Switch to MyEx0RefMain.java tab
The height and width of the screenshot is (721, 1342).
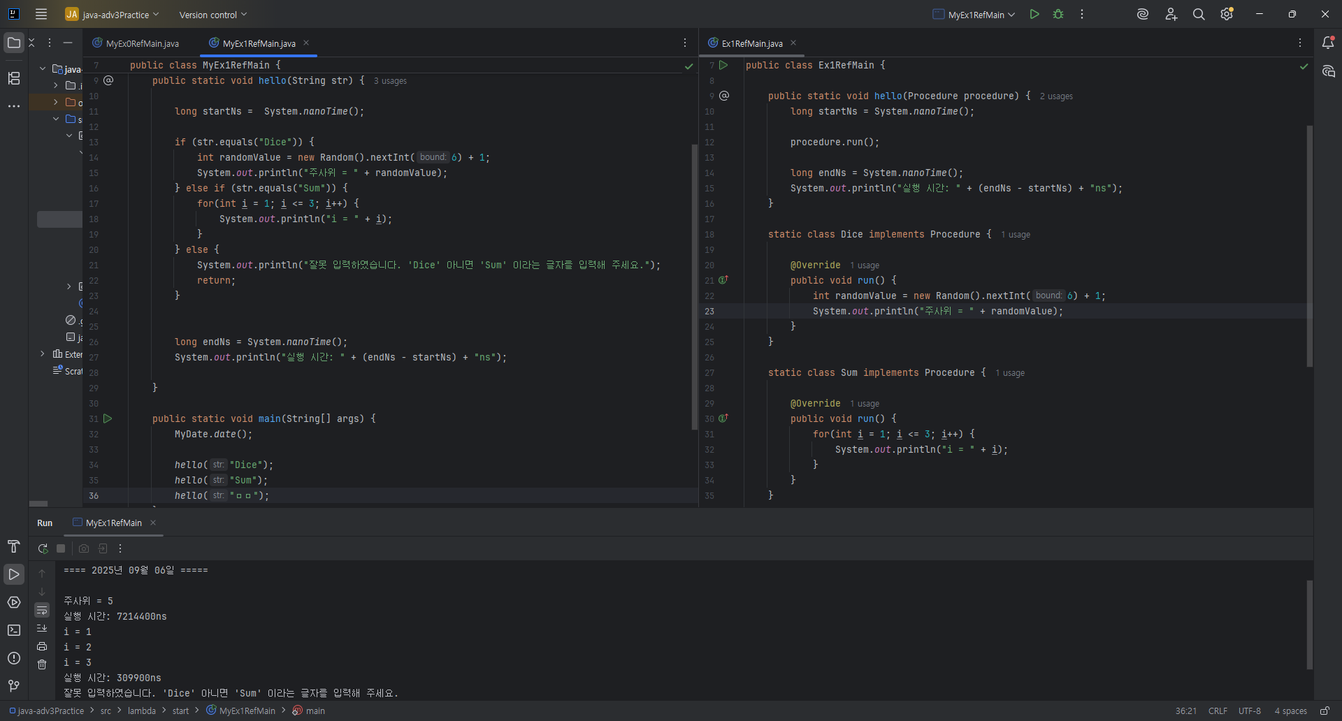click(136, 43)
